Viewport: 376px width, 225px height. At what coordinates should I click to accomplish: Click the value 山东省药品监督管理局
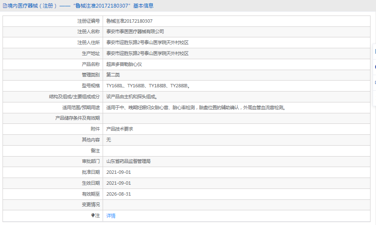click(129, 161)
